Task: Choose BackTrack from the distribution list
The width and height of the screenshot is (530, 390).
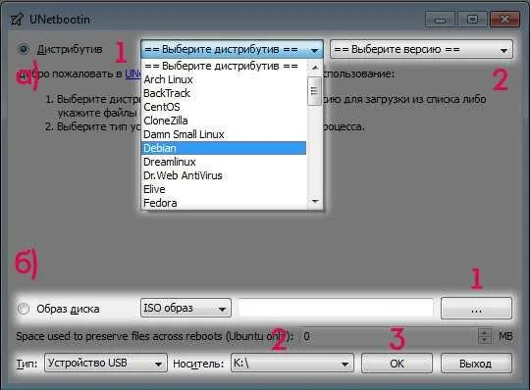Action: pos(224,93)
